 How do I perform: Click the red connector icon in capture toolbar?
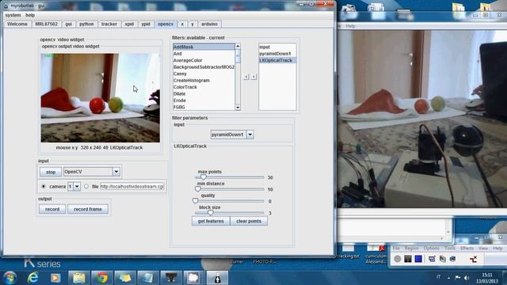[x=474, y=259]
